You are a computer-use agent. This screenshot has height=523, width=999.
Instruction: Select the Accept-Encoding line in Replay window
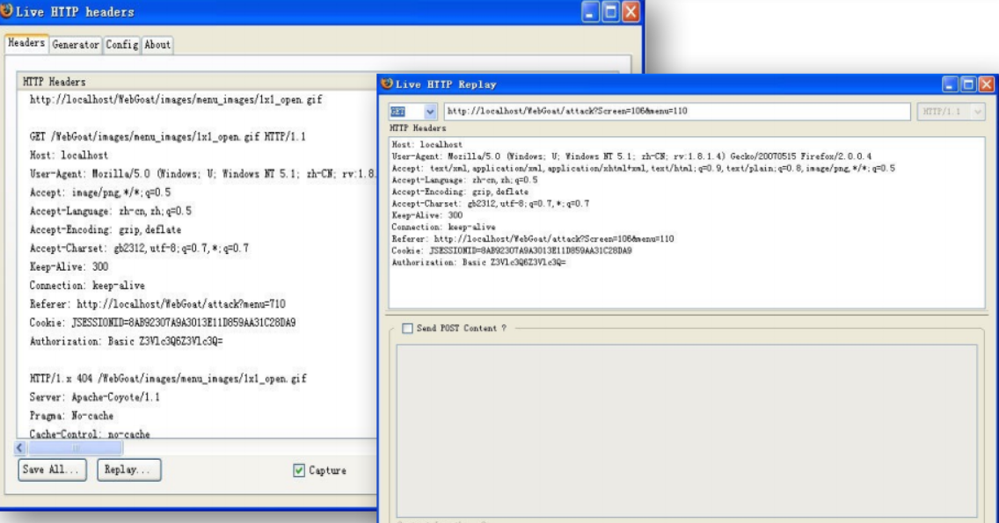click(460, 192)
